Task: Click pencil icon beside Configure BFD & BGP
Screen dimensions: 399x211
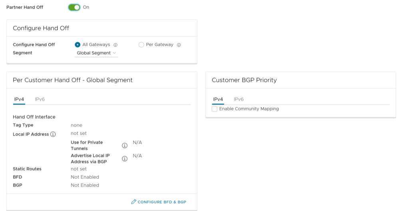Action: pyautogui.click(x=134, y=202)
